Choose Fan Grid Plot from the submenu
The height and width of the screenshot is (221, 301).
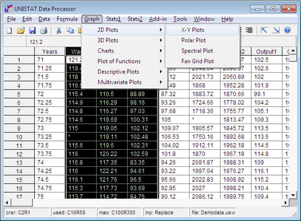pyautogui.click(x=203, y=61)
